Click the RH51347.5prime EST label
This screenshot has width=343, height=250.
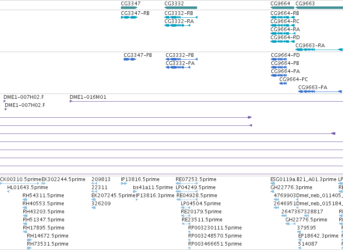pyautogui.click(x=44, y=220)
